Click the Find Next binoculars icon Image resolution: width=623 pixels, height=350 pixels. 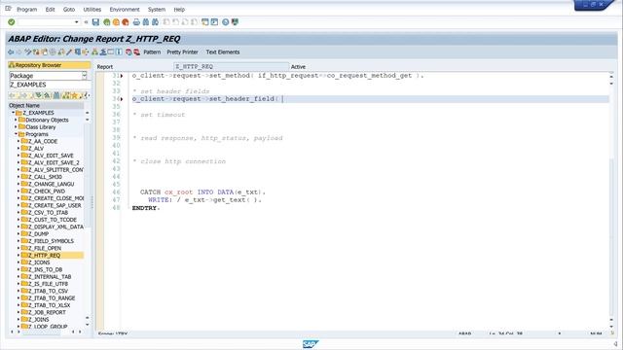point(156,22)
